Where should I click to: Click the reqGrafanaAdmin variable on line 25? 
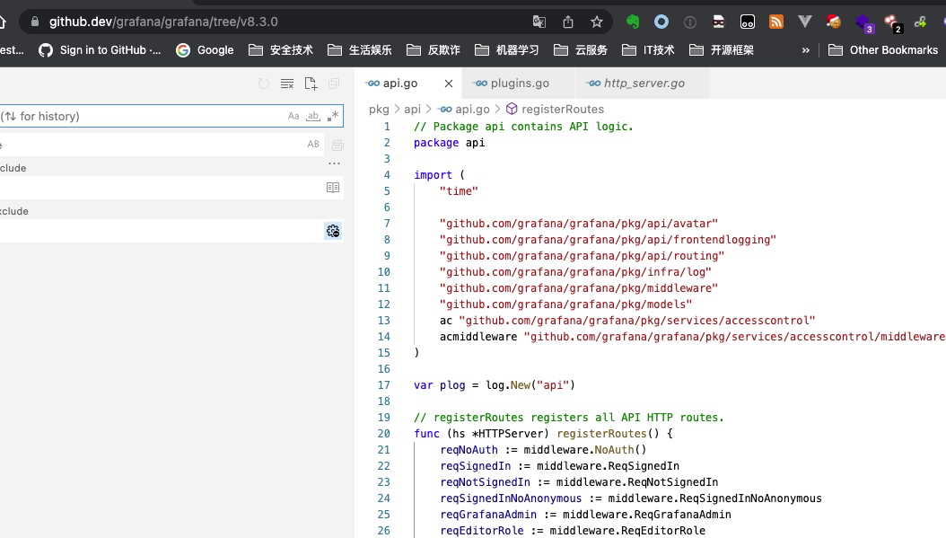[x=488, y=515]
